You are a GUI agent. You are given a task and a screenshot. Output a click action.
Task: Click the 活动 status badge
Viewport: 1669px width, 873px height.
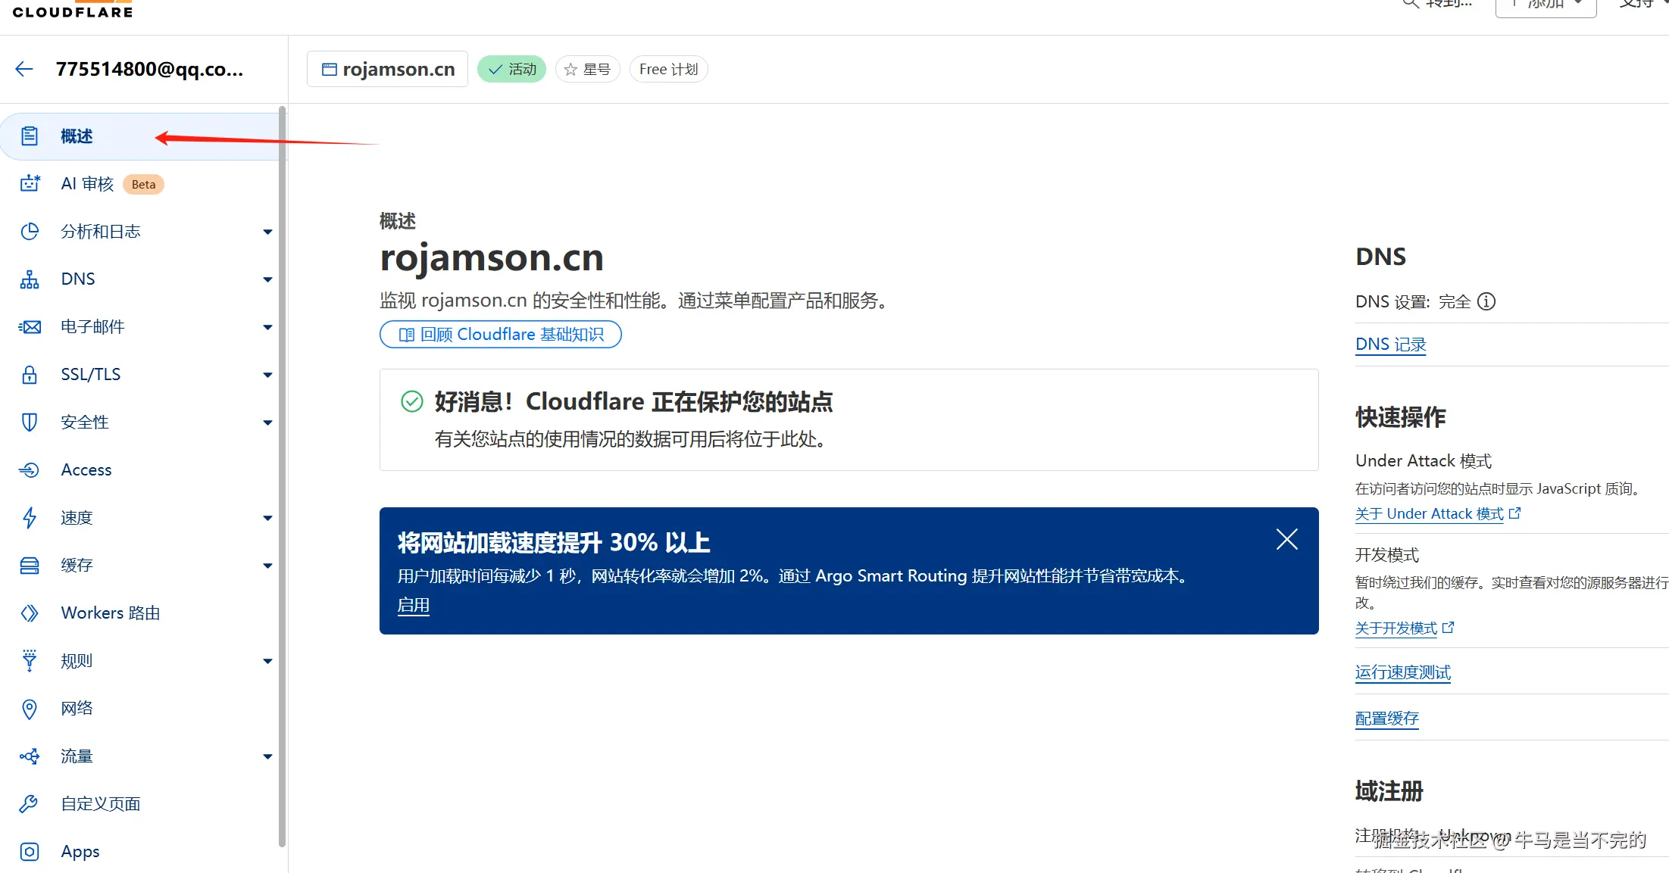click(x=512, y=70)
